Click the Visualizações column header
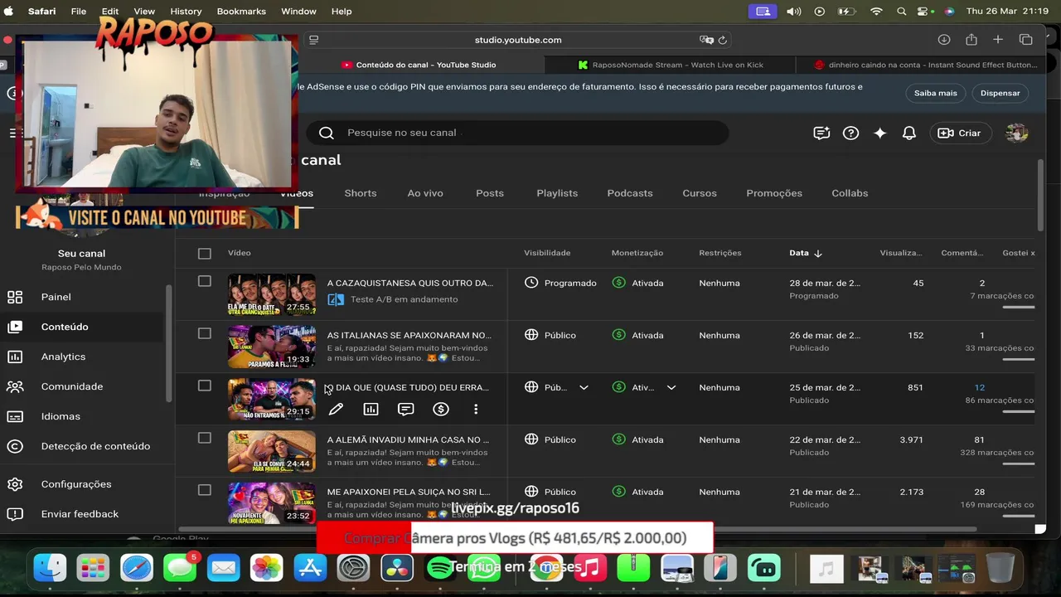 (x=901, y=253)
